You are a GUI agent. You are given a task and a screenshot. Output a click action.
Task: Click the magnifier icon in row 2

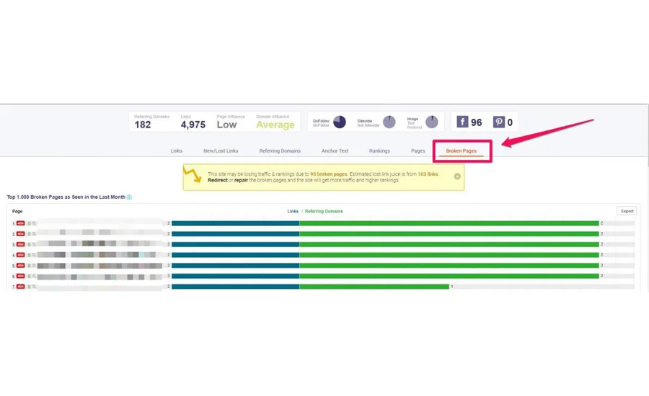click(x=34, y=234)
